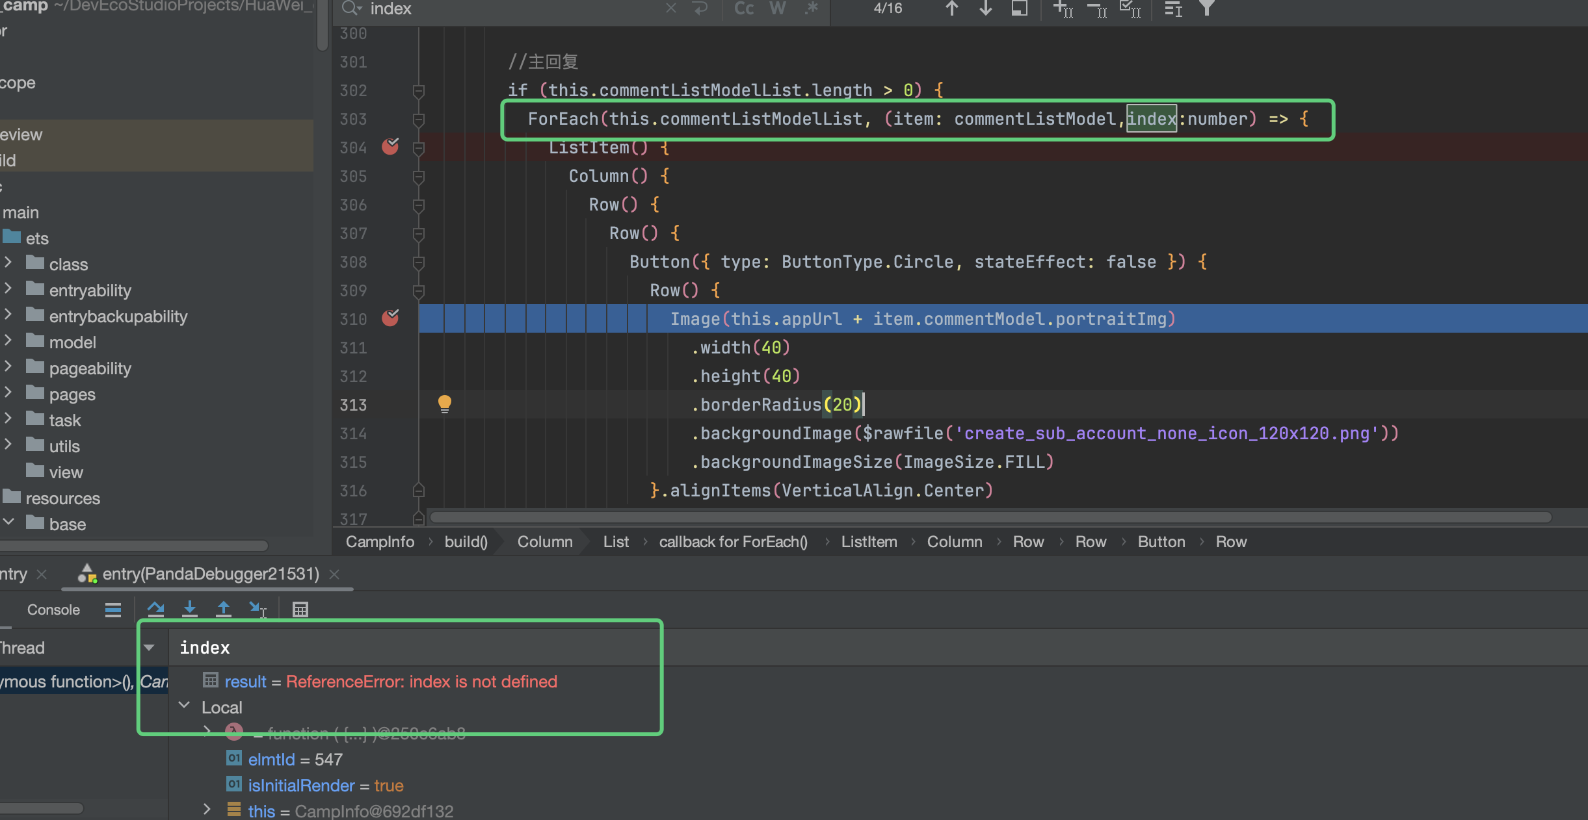
Task: Add selection for next occurrence
Action: [1063, 9]
